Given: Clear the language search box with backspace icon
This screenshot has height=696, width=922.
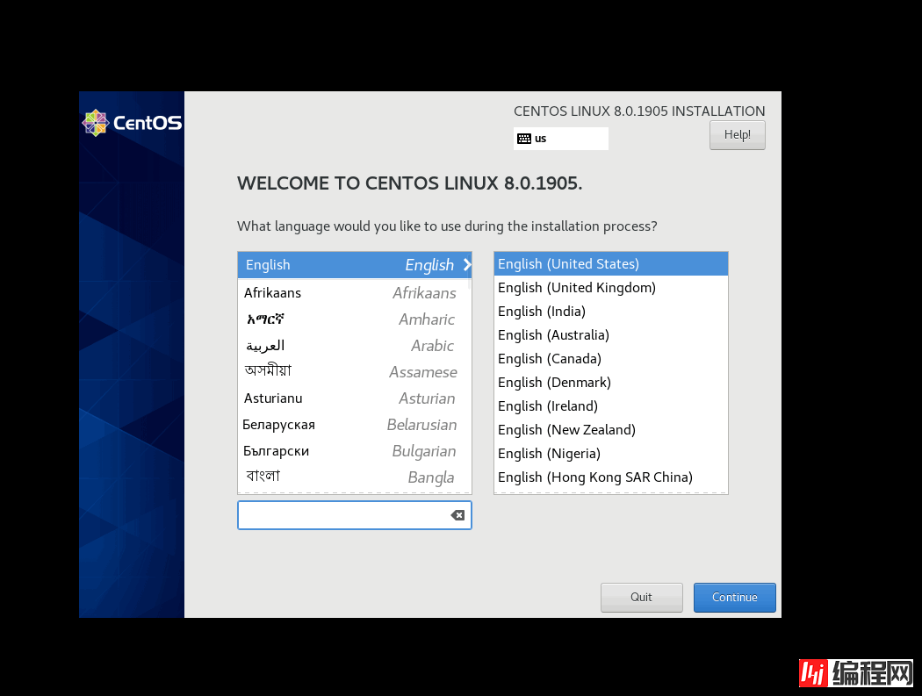Looking at the screenshot, I should (457, 515).
